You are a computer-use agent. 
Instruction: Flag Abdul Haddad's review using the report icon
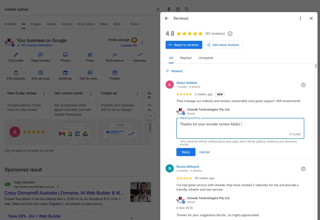(303, 85)
